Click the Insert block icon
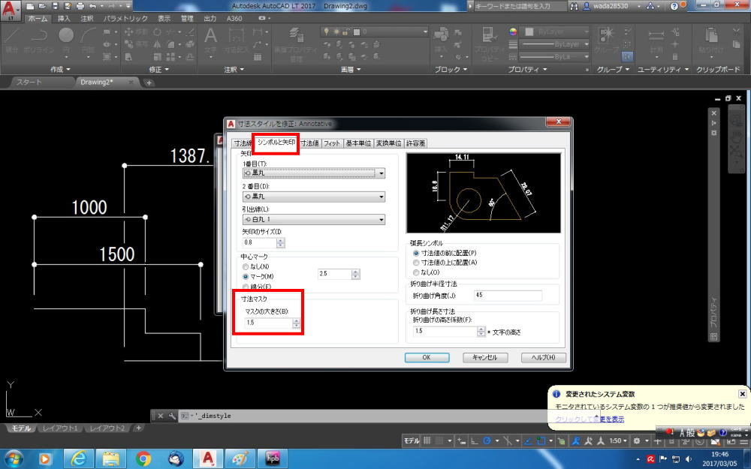This screenshot has height=469, width=751. pyautogui.click(x=441, y=40)
